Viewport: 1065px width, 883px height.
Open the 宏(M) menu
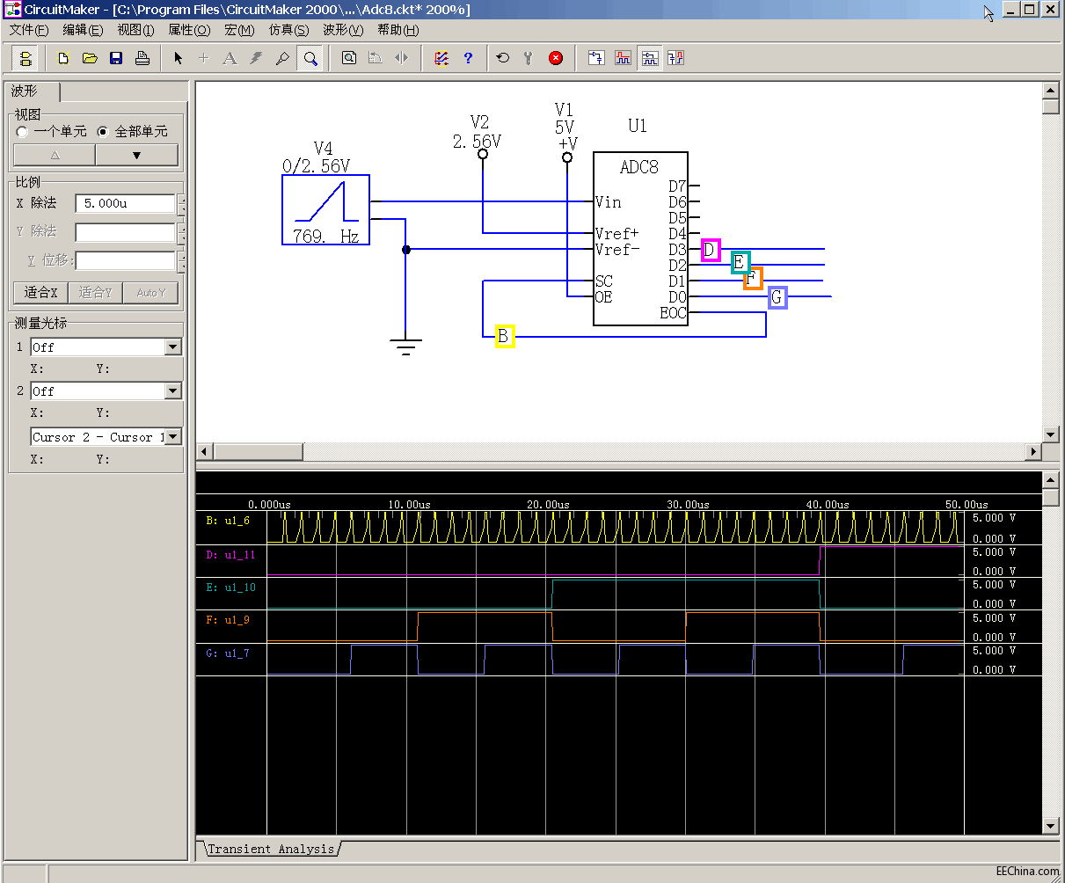(239, 30)
